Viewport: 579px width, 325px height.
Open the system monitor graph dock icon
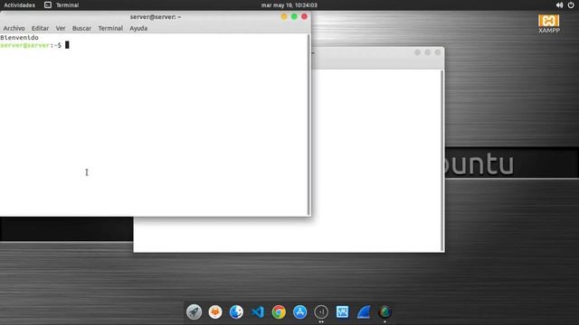(342, 312)
